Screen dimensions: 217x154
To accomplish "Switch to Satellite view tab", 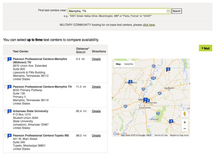I will coord(129,64).
